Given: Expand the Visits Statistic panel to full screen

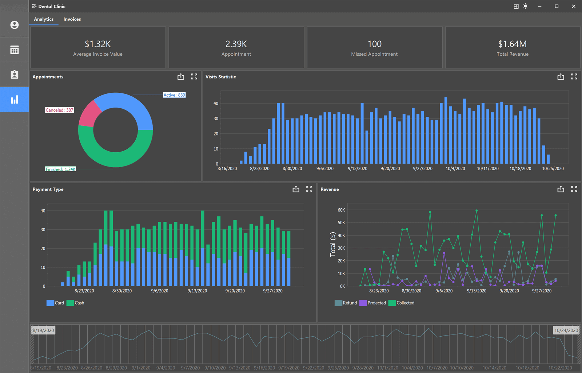Looking at the screenshot, I should click(x=574, y=76).
